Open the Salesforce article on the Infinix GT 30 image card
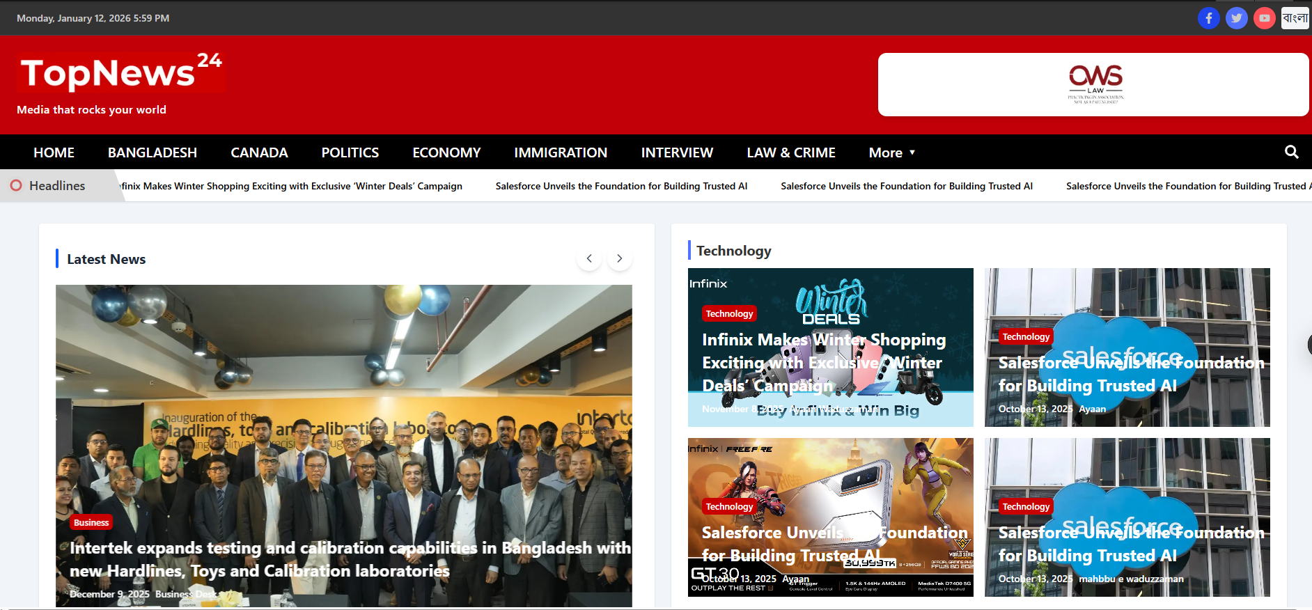Screen dimensions: 1312x610 click(x=834, y=544)
